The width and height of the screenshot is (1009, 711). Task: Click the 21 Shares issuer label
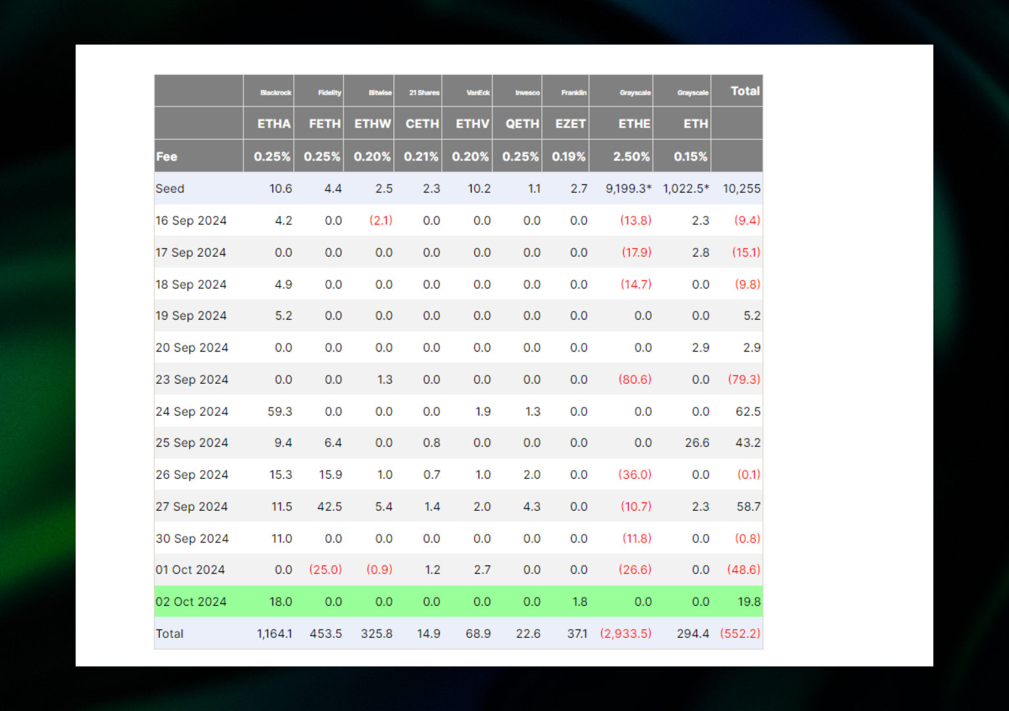tap(424, 93)
